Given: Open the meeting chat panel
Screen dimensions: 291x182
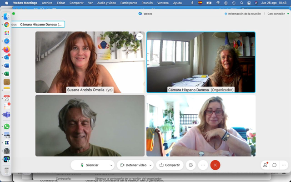Looking at the screenshot, I should pyautogui.click(x=274, y=165).
